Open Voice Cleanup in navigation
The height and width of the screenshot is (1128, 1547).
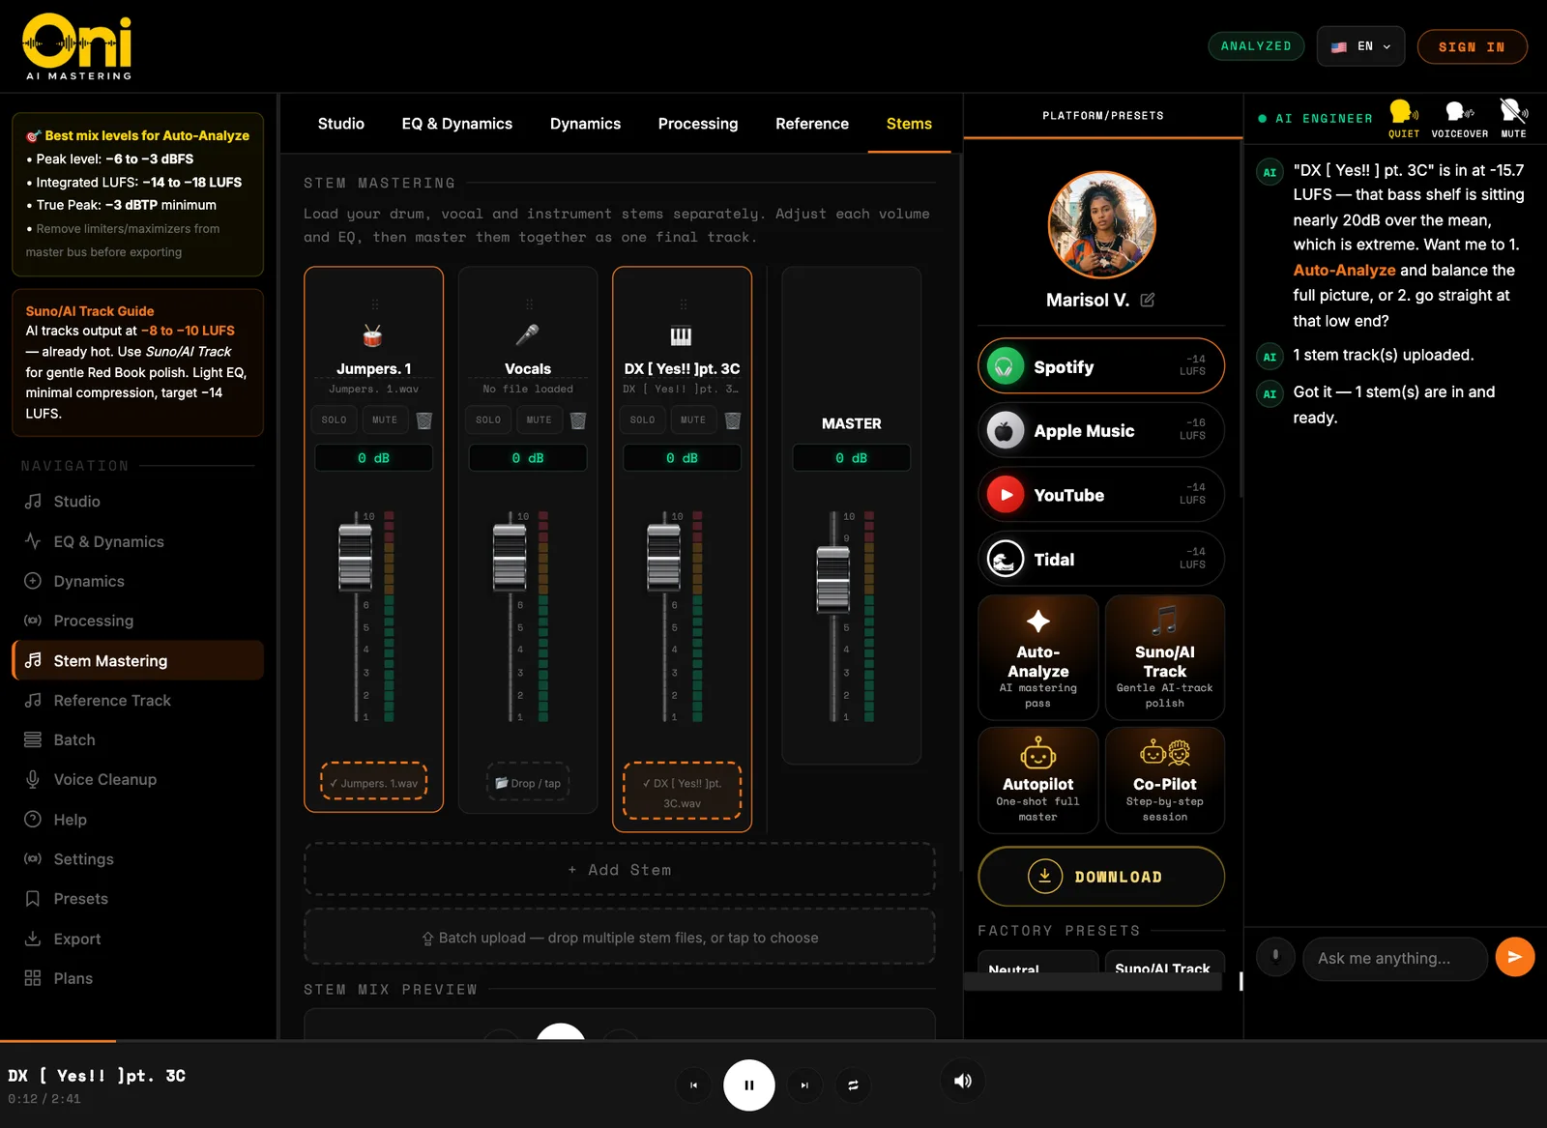(x=137, y=779)
